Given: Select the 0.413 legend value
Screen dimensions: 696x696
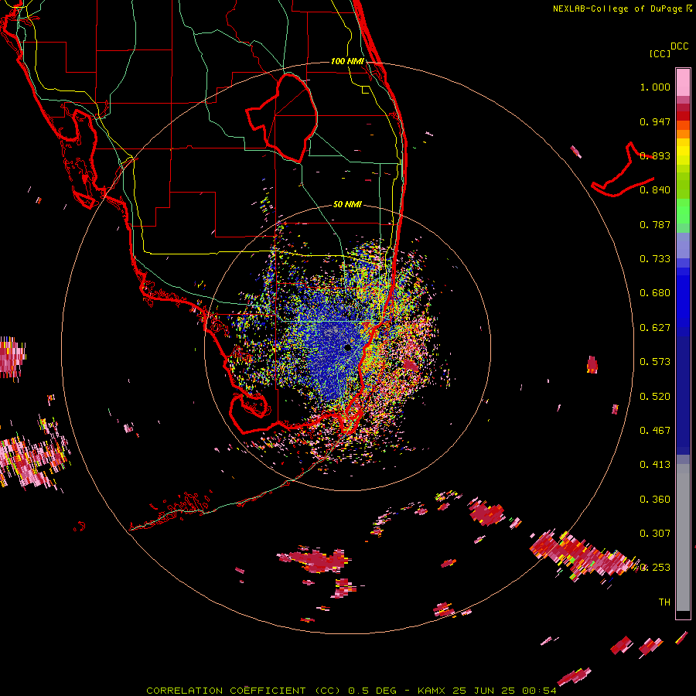Looking at the screenshot, I should pos(655,465).
